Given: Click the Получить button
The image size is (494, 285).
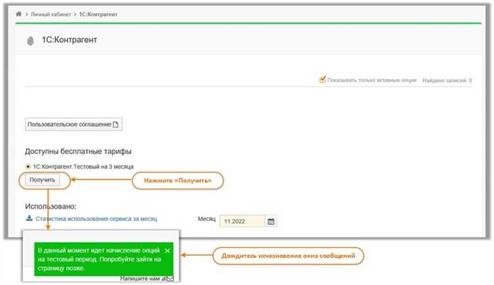Looking at the screenshot, I should (42, 180).
